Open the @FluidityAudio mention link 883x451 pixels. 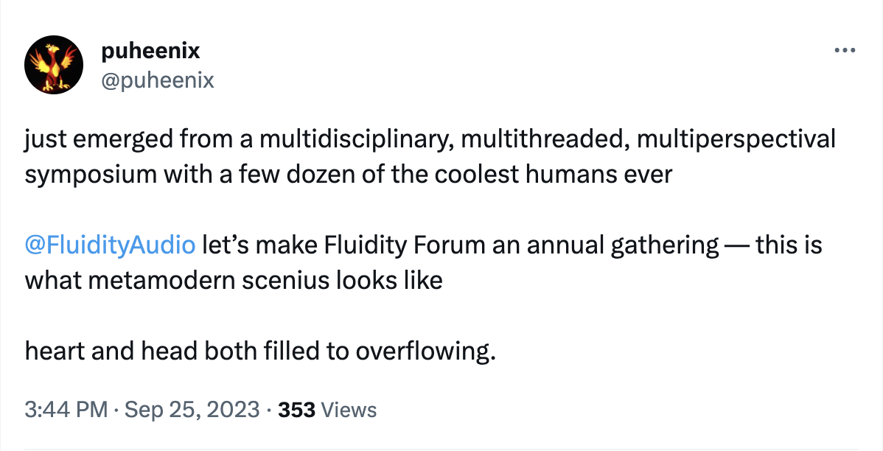click(111, 245)
